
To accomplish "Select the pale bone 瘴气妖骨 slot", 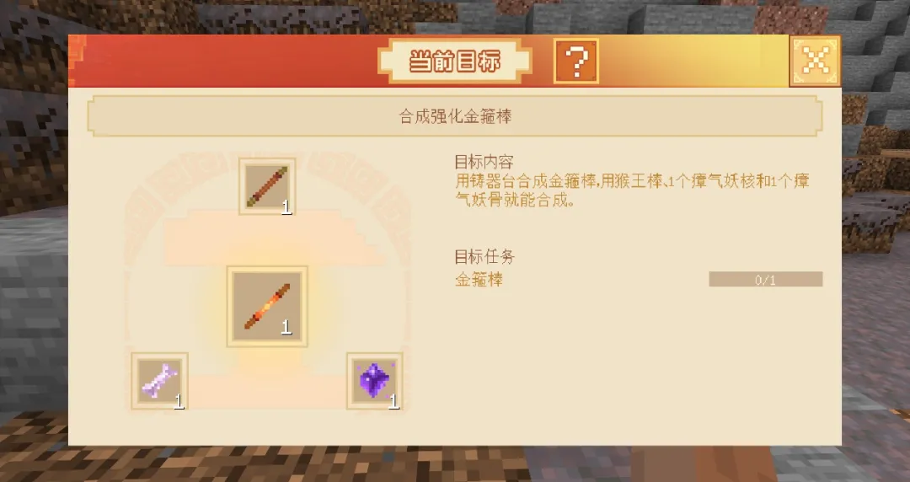I will pyautogui.click(x=159, y=381).
